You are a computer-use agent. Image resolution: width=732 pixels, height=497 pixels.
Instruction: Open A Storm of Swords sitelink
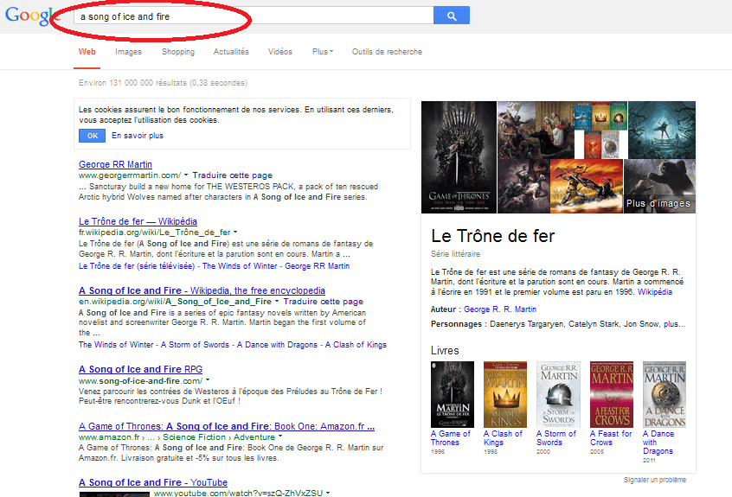coord(196,345)
